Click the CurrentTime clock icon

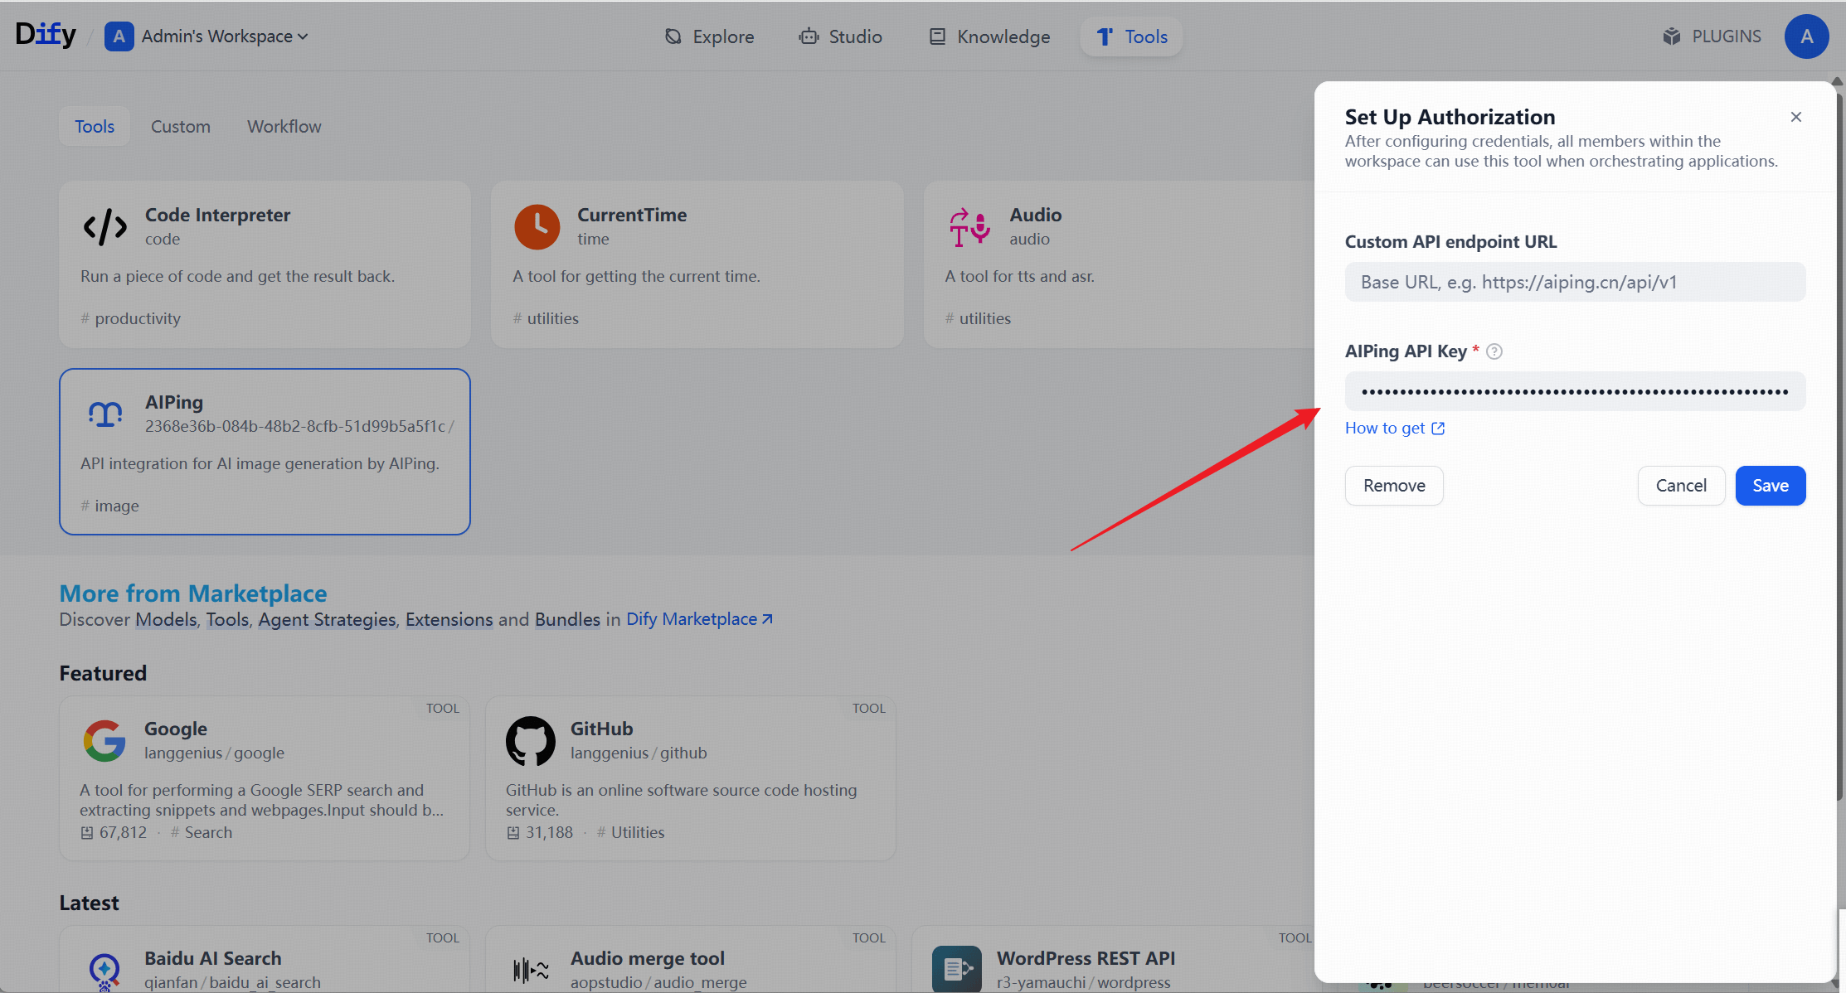pos(537,226)
